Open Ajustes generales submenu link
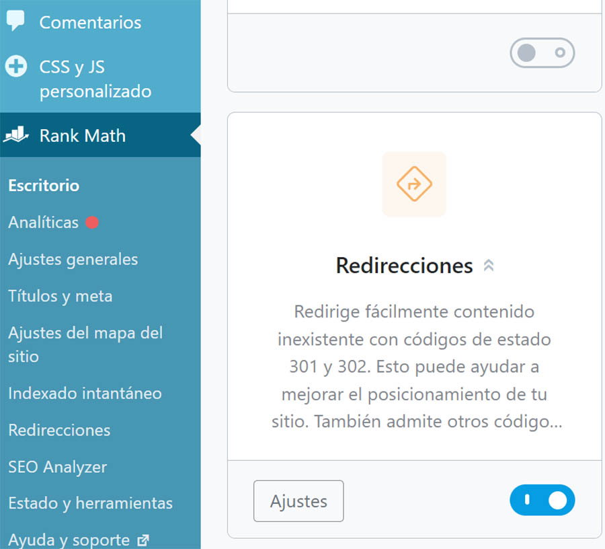 tap(73, 259)
